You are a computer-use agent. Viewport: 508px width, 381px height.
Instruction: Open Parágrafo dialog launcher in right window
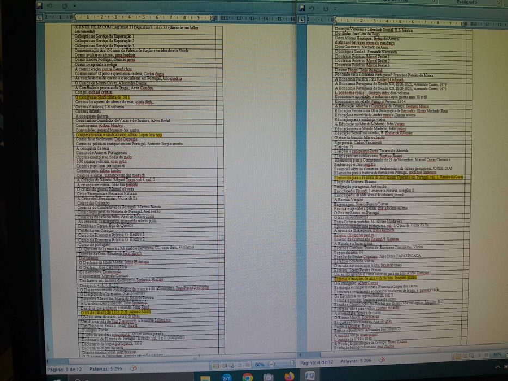click(x=498, y=3)
